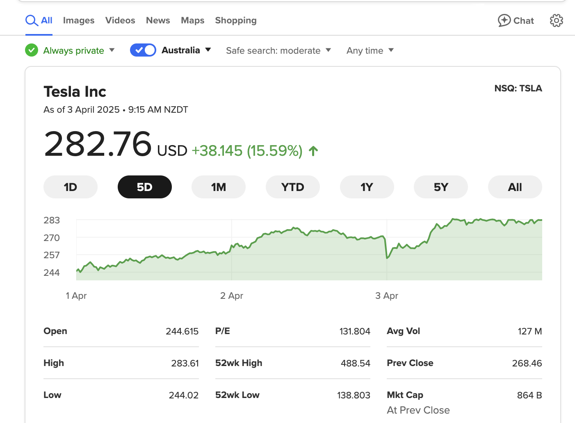575x423 pixels.
Task: Open the Videos tab
Action: (120, 20)
